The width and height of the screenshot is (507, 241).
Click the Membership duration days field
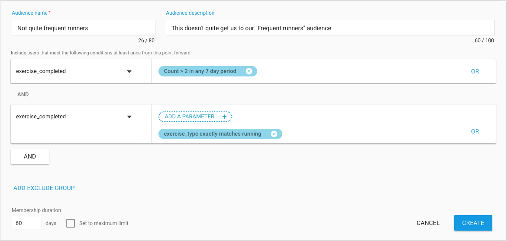[27, 223]
